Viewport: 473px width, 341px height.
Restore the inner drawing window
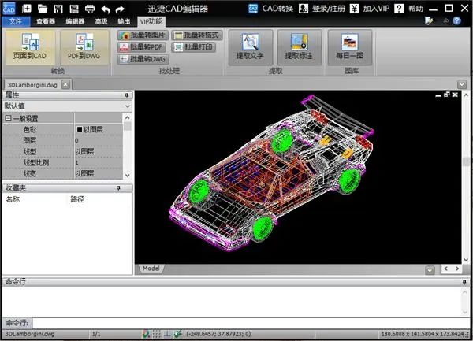pos(447,95)
